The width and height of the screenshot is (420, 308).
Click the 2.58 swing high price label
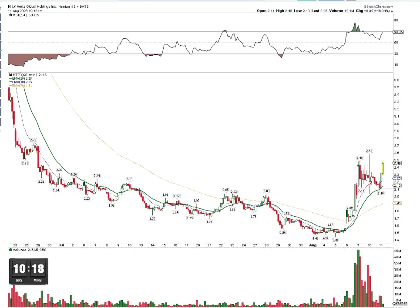[x=369, y=151]
